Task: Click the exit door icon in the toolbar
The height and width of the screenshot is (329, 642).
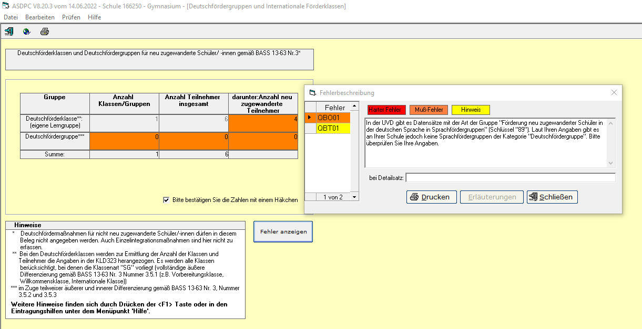Action: click(x=9, y=31)
